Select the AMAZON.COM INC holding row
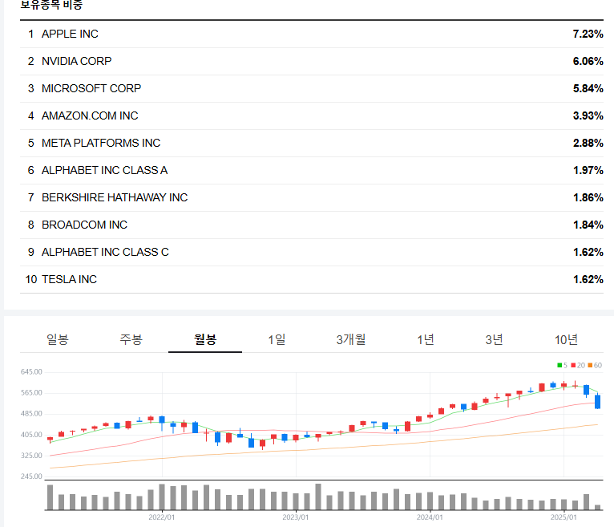The width and height of the screenshot is (614, 527). click(312, 116)
